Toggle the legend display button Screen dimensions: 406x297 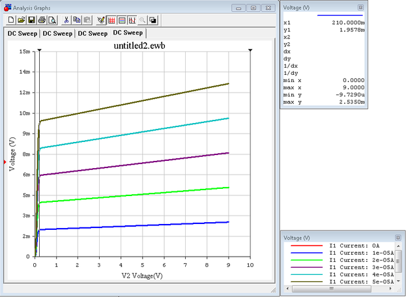coord(121,20)
